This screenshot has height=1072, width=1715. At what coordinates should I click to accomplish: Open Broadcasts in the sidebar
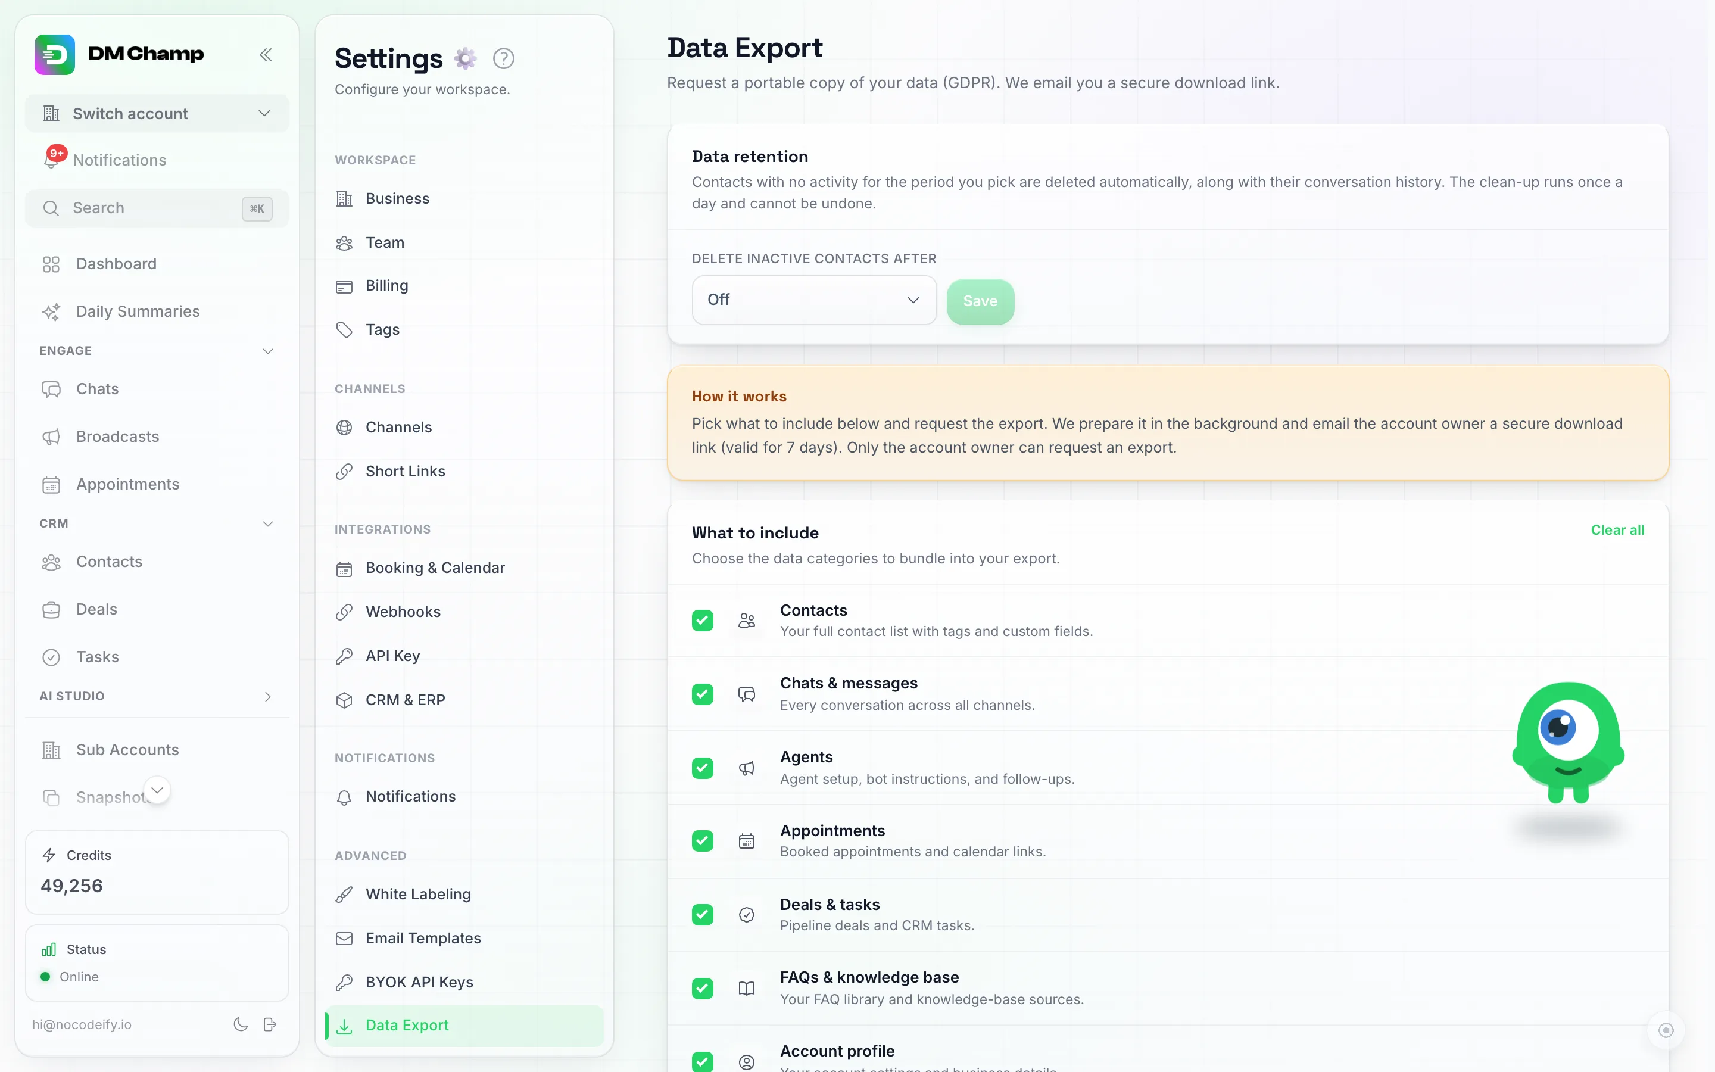[157, 437]
